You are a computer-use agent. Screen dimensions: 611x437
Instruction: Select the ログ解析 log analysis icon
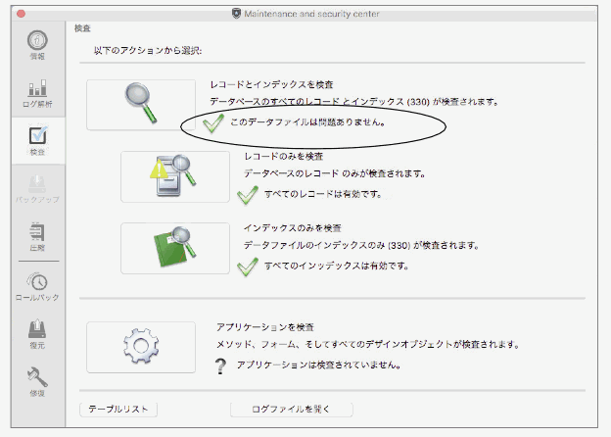(37, 92)
